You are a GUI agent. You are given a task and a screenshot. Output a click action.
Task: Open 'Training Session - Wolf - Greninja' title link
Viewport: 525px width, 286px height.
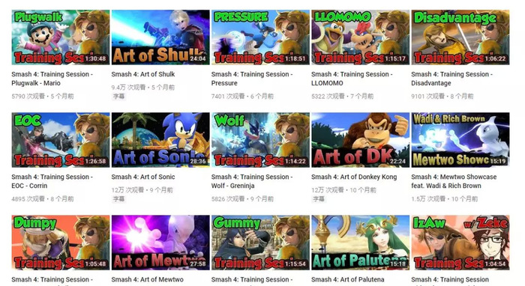tap(252, 181)
